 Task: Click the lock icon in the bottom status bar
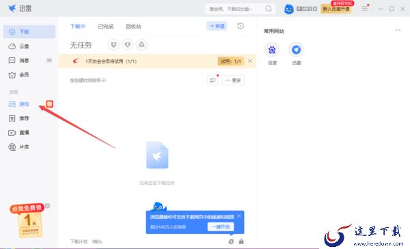click(241, 241)
